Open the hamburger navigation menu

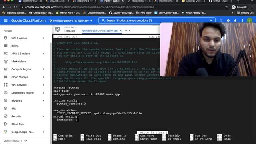pyautogui.click(x=6, y=20)
